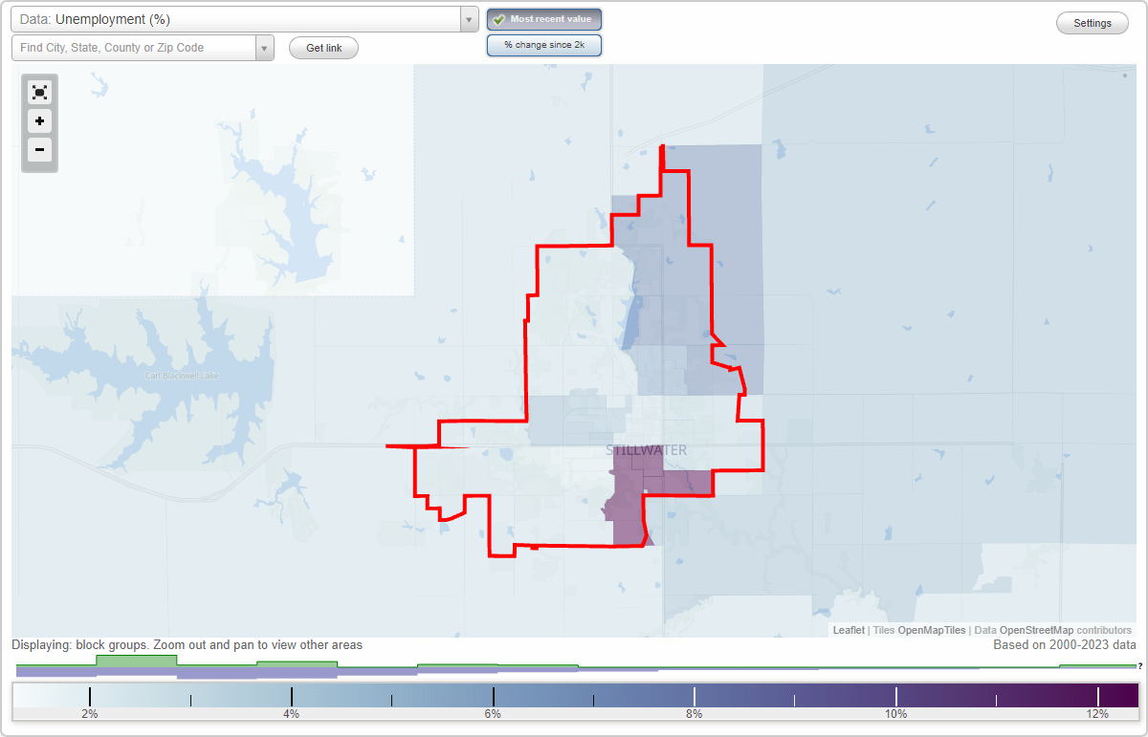Click the 10% mark on the legend
This screenshot has width=1148, height=737.
[895, 714]
